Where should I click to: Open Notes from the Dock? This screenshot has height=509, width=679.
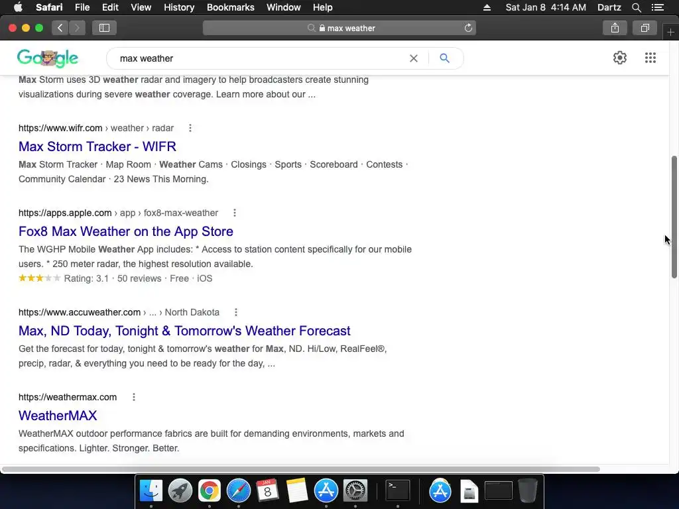point(297,491)
